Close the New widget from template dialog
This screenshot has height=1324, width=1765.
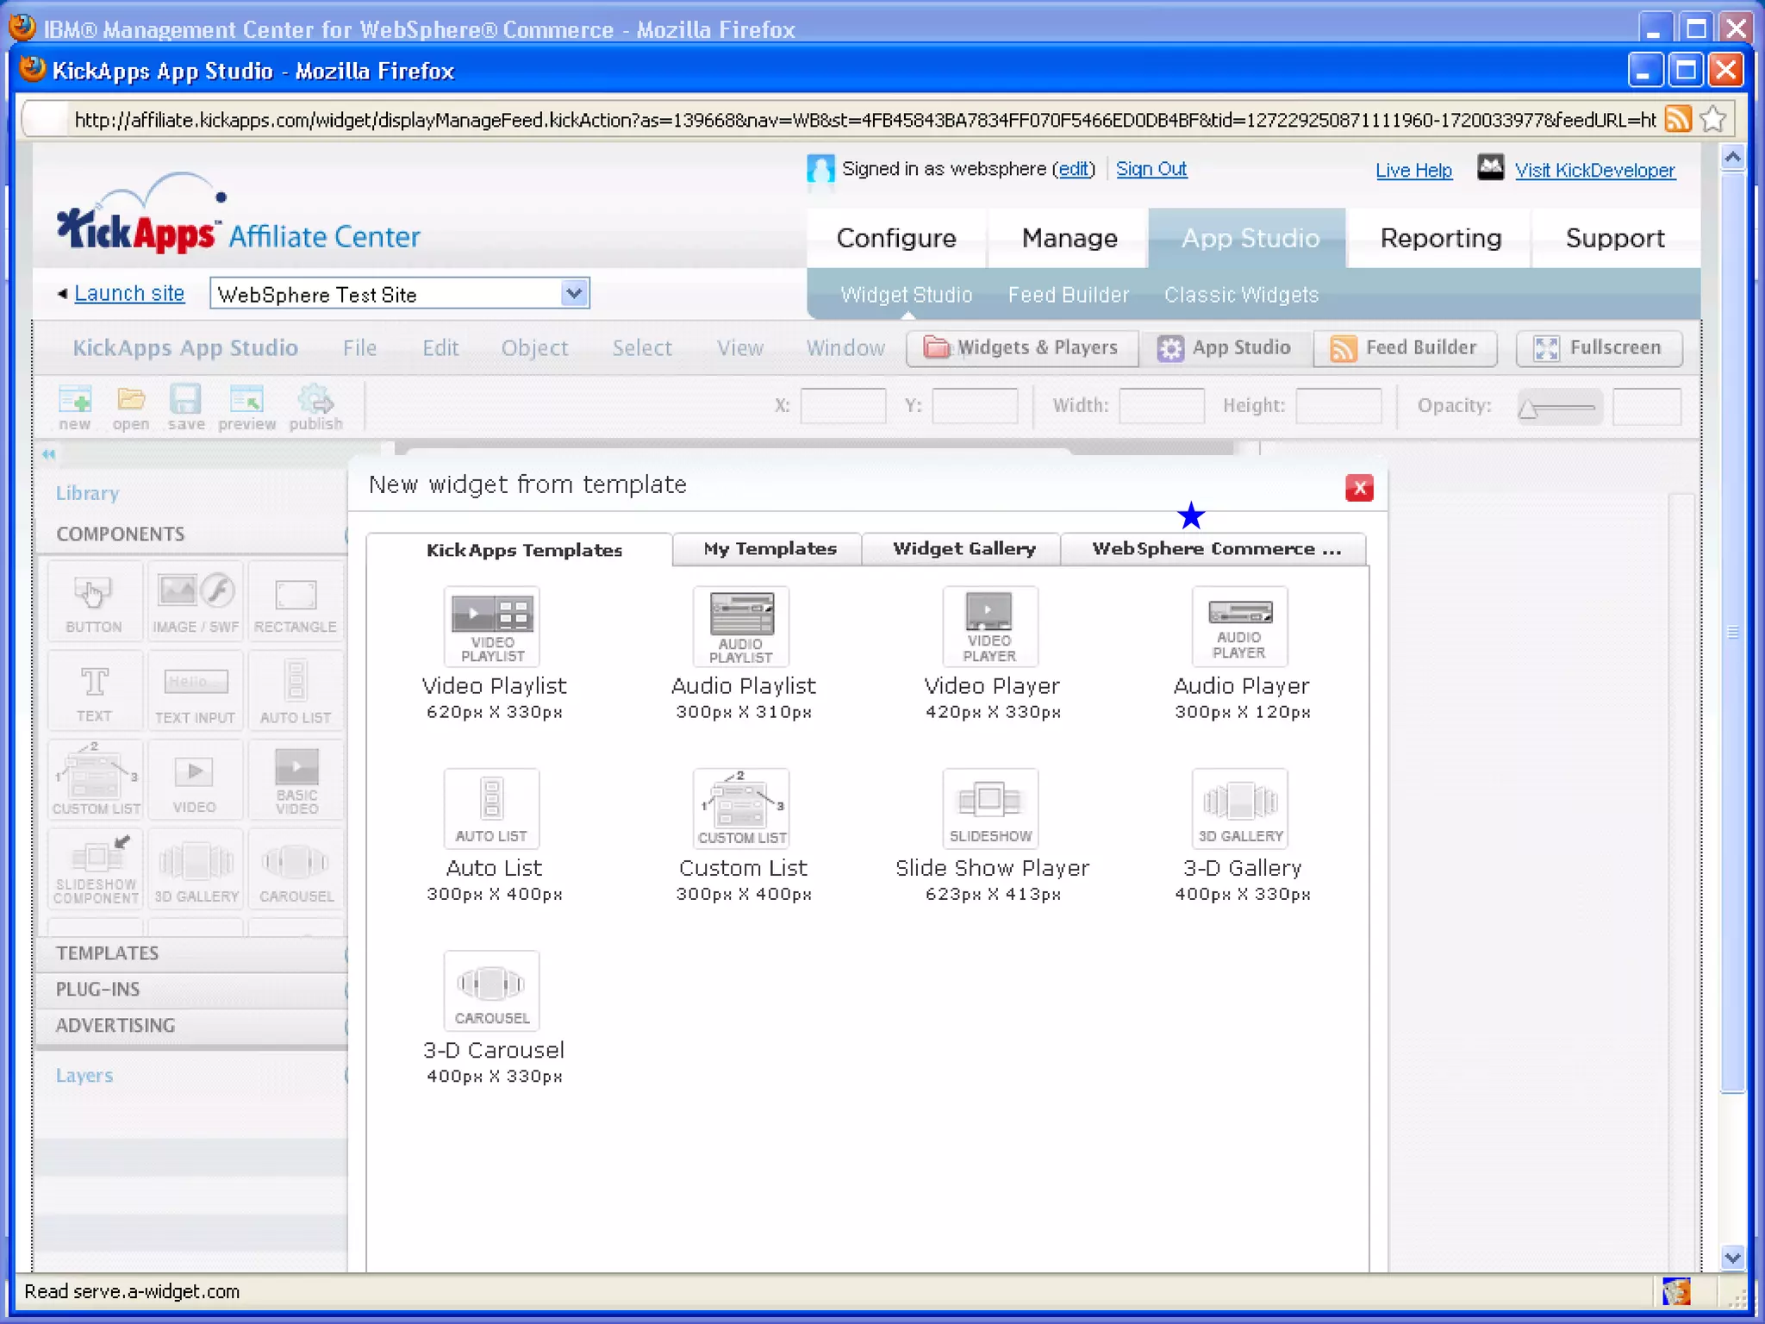[1358, 488]
